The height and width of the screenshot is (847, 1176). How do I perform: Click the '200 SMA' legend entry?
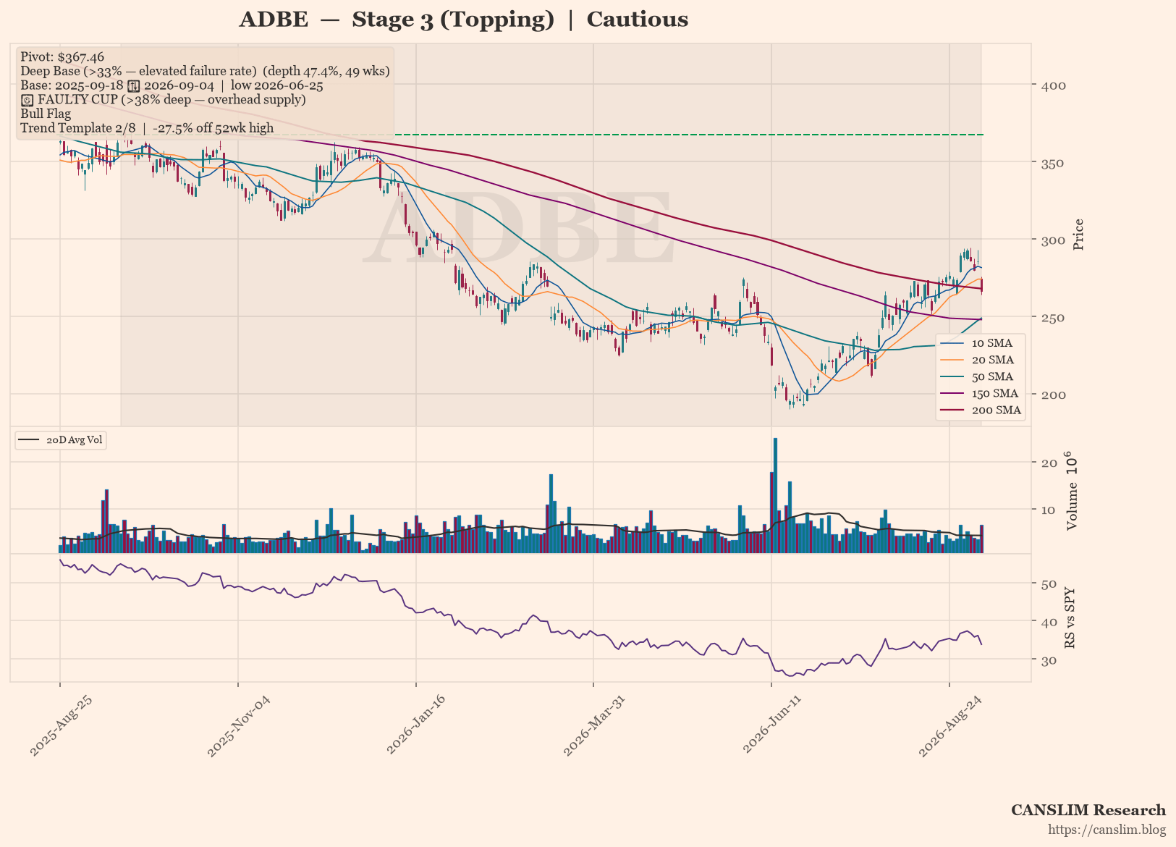981,410
